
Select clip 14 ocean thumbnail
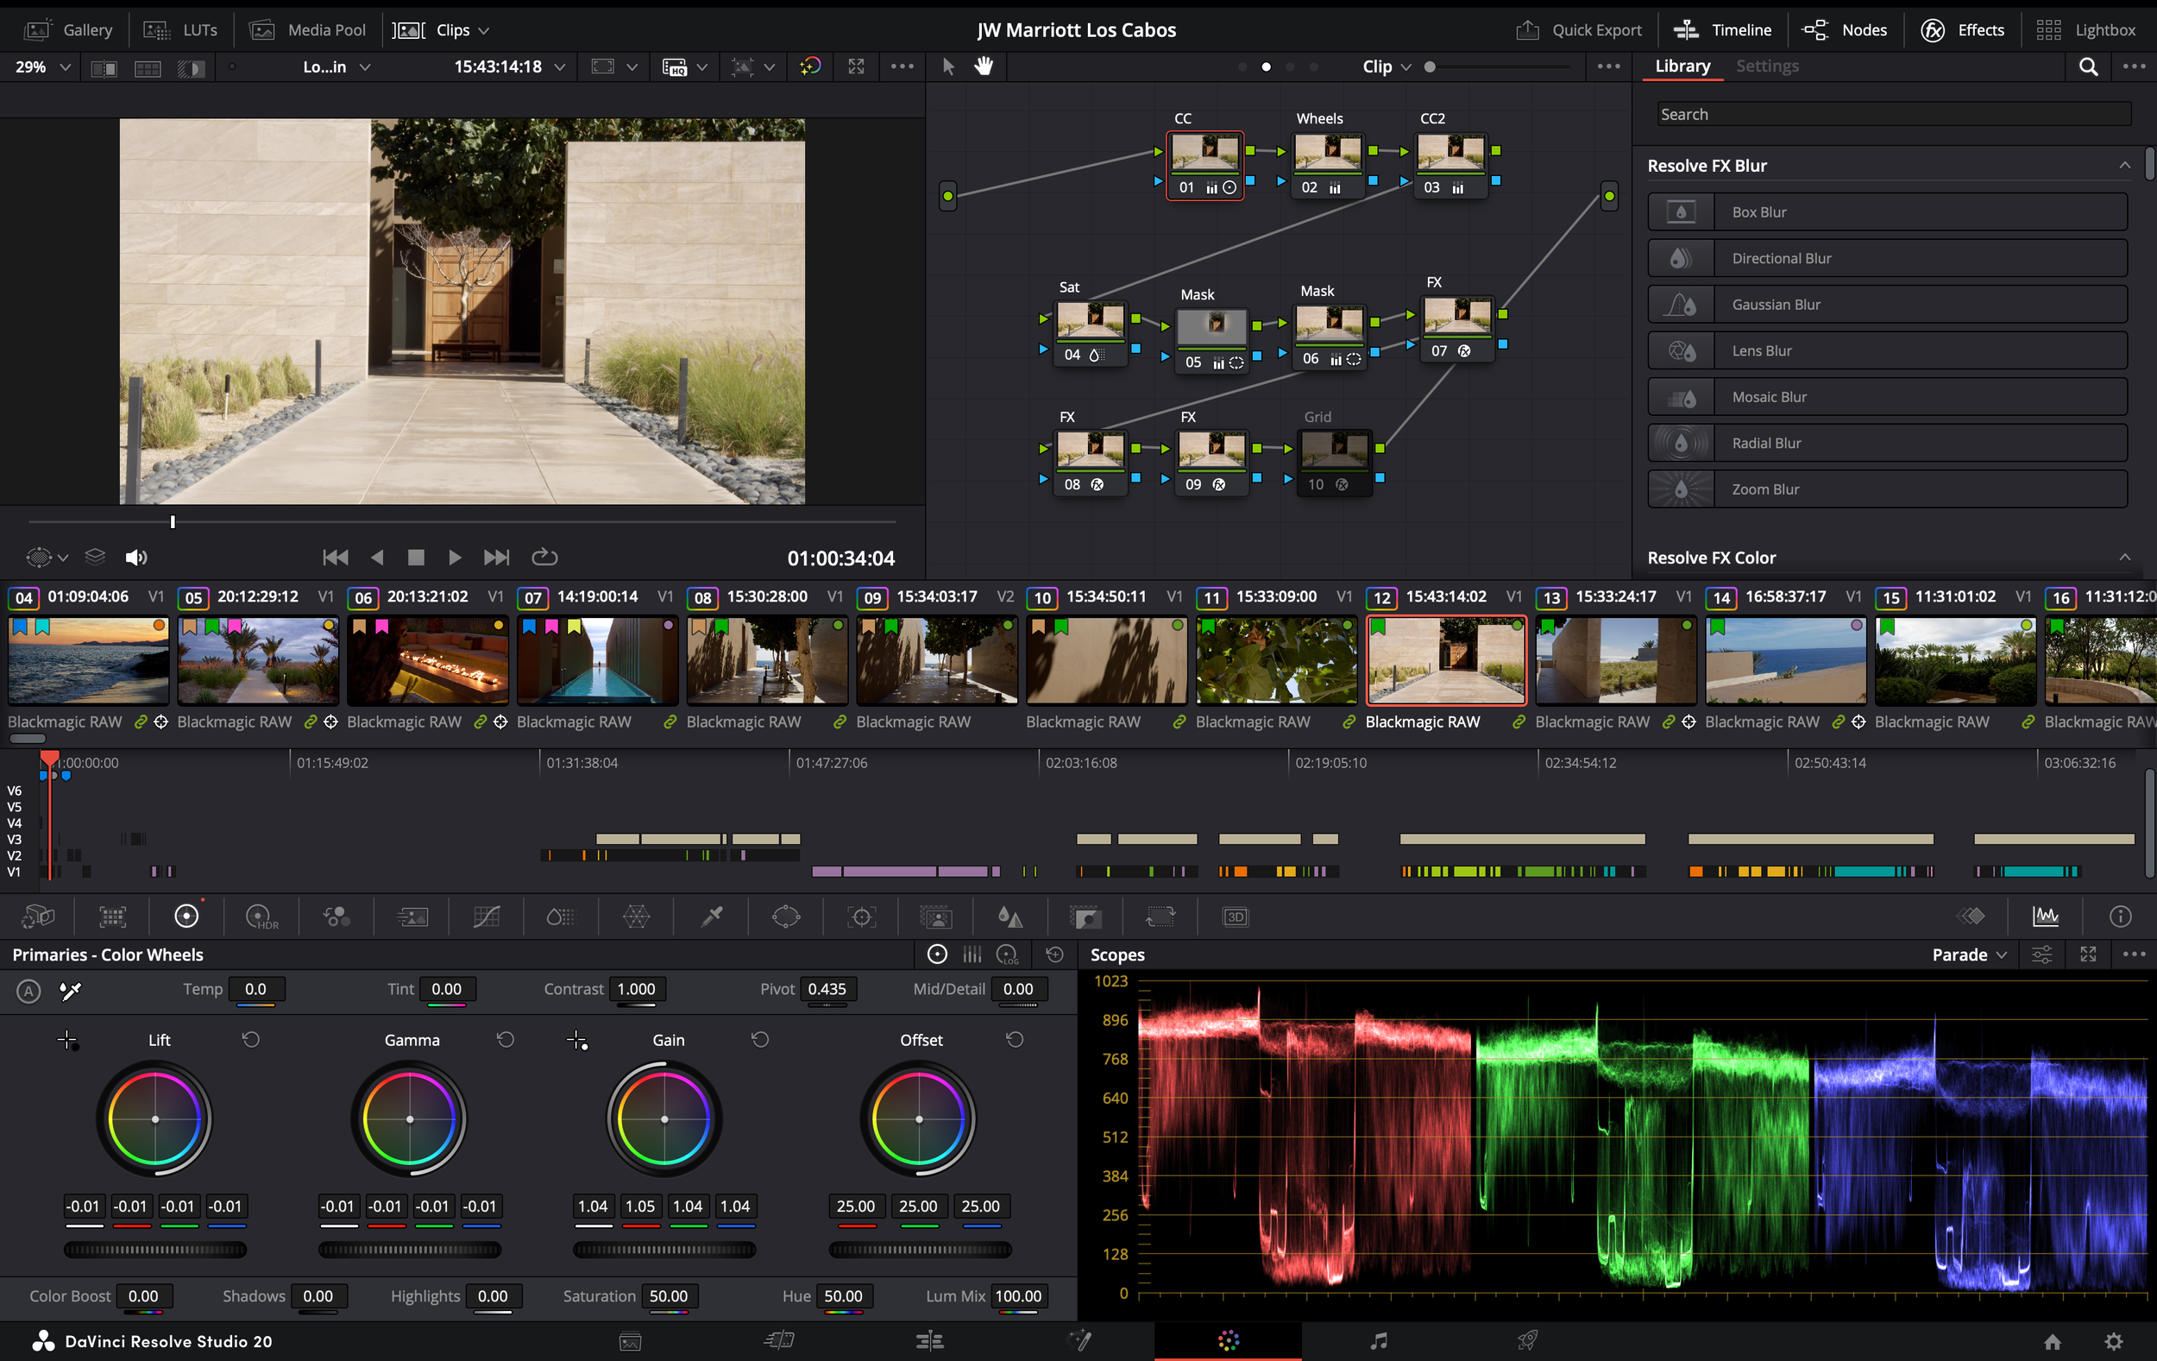(1785, 660)
